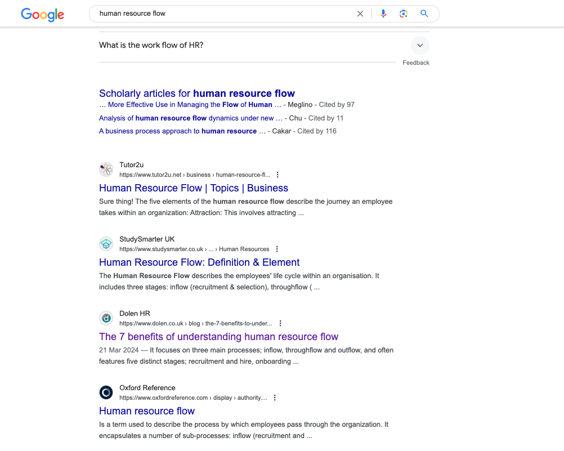Open 'A business process approach to human resource' article
Screen dimensions: 564x451
182,131
